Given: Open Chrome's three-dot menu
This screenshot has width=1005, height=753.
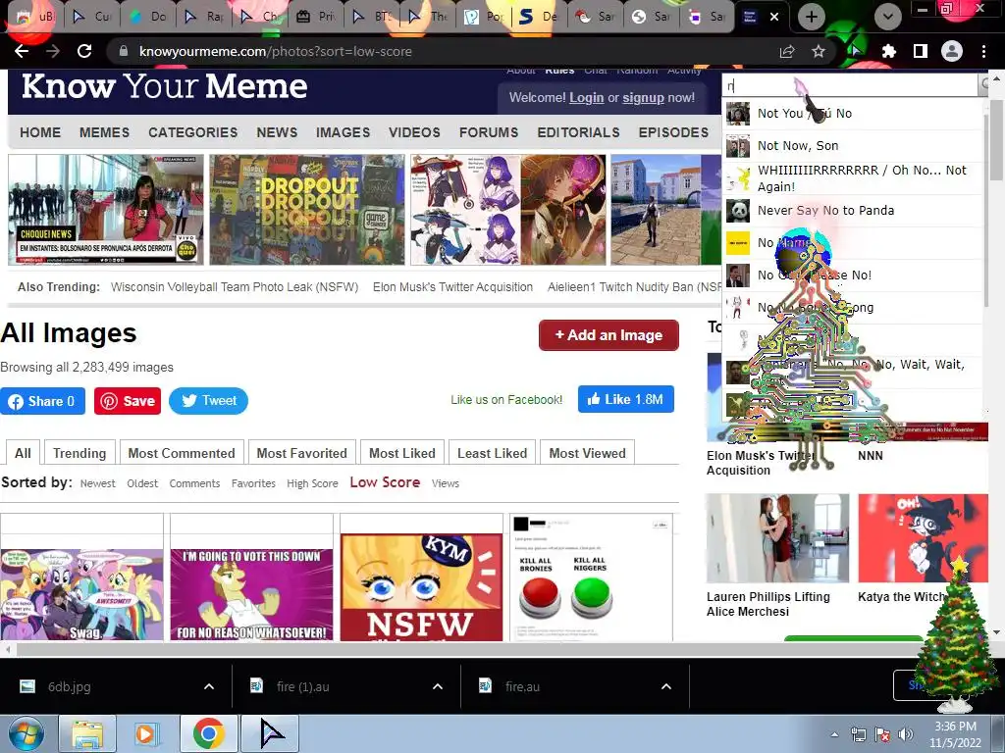Looking at the screenshot, I should [x=983, y=51].
